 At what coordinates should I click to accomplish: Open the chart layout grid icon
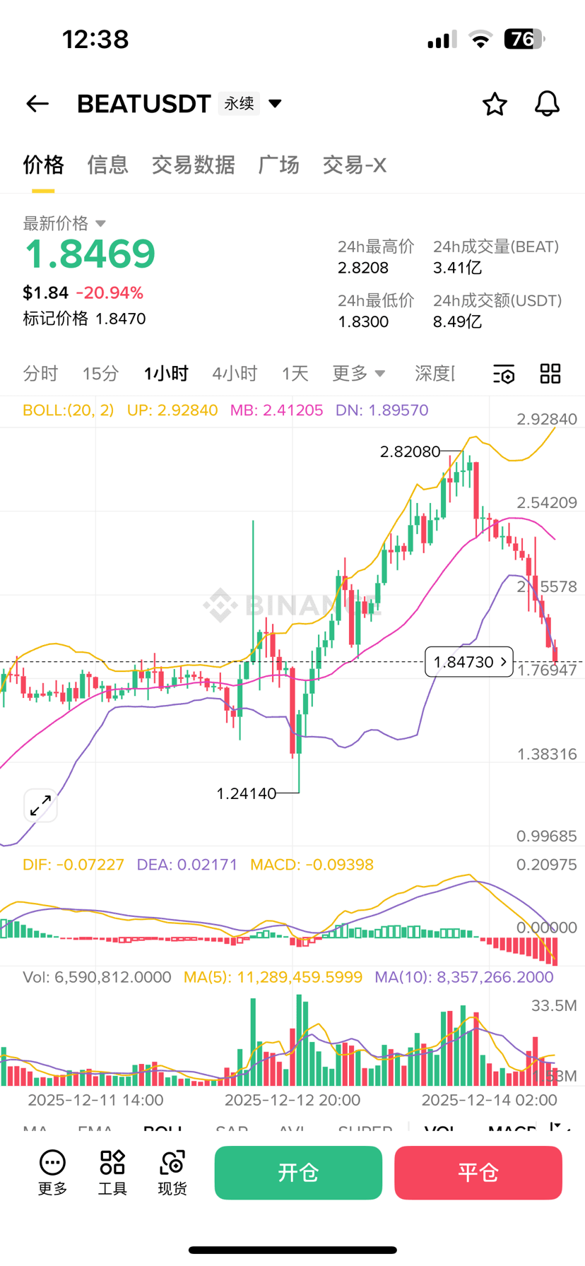tap(550, 374)
